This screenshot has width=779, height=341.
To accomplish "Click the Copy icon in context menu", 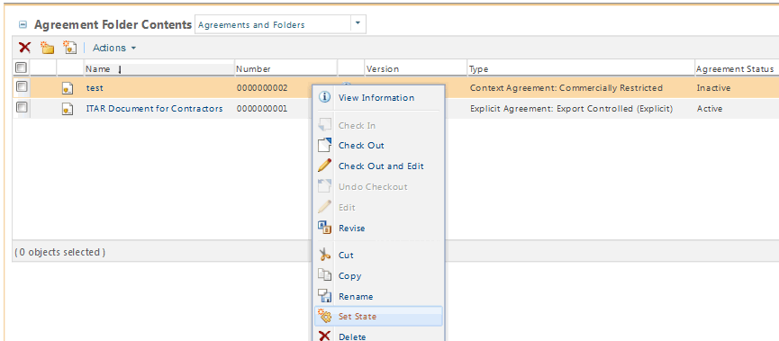I will (324, 275).
